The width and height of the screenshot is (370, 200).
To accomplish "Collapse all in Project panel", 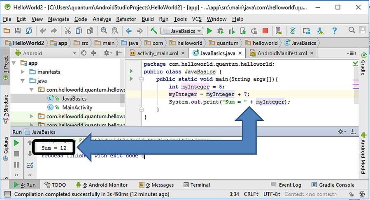I will [93, 53].
